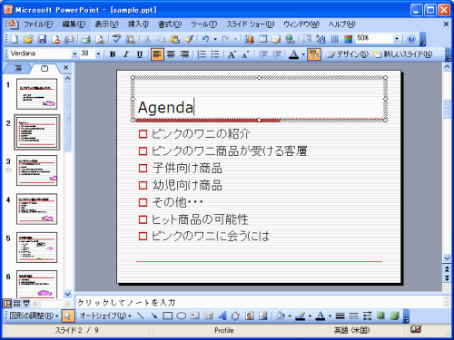Choose dash style on the drawing toolbar
Screen dimensions: 454x340
tap(353, 316)
